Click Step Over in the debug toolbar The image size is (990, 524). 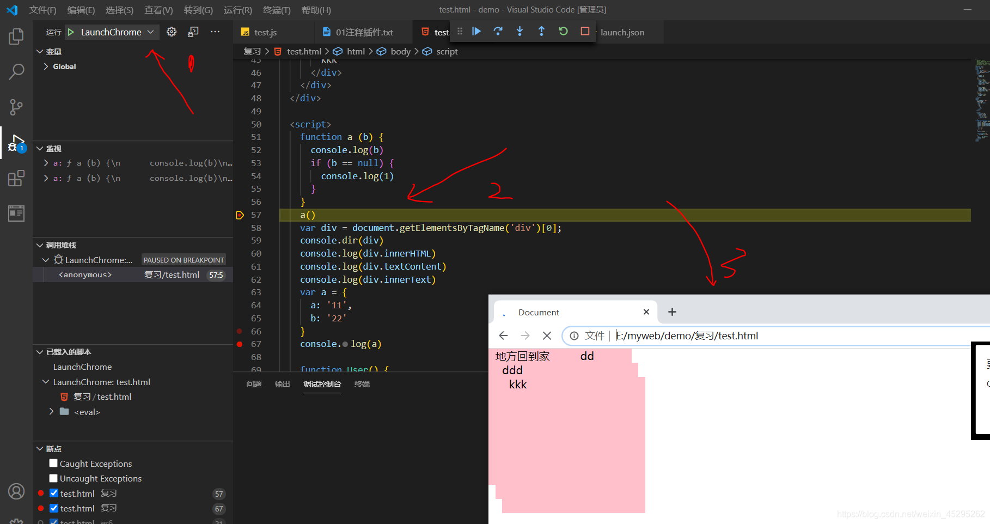pos(498,31)
